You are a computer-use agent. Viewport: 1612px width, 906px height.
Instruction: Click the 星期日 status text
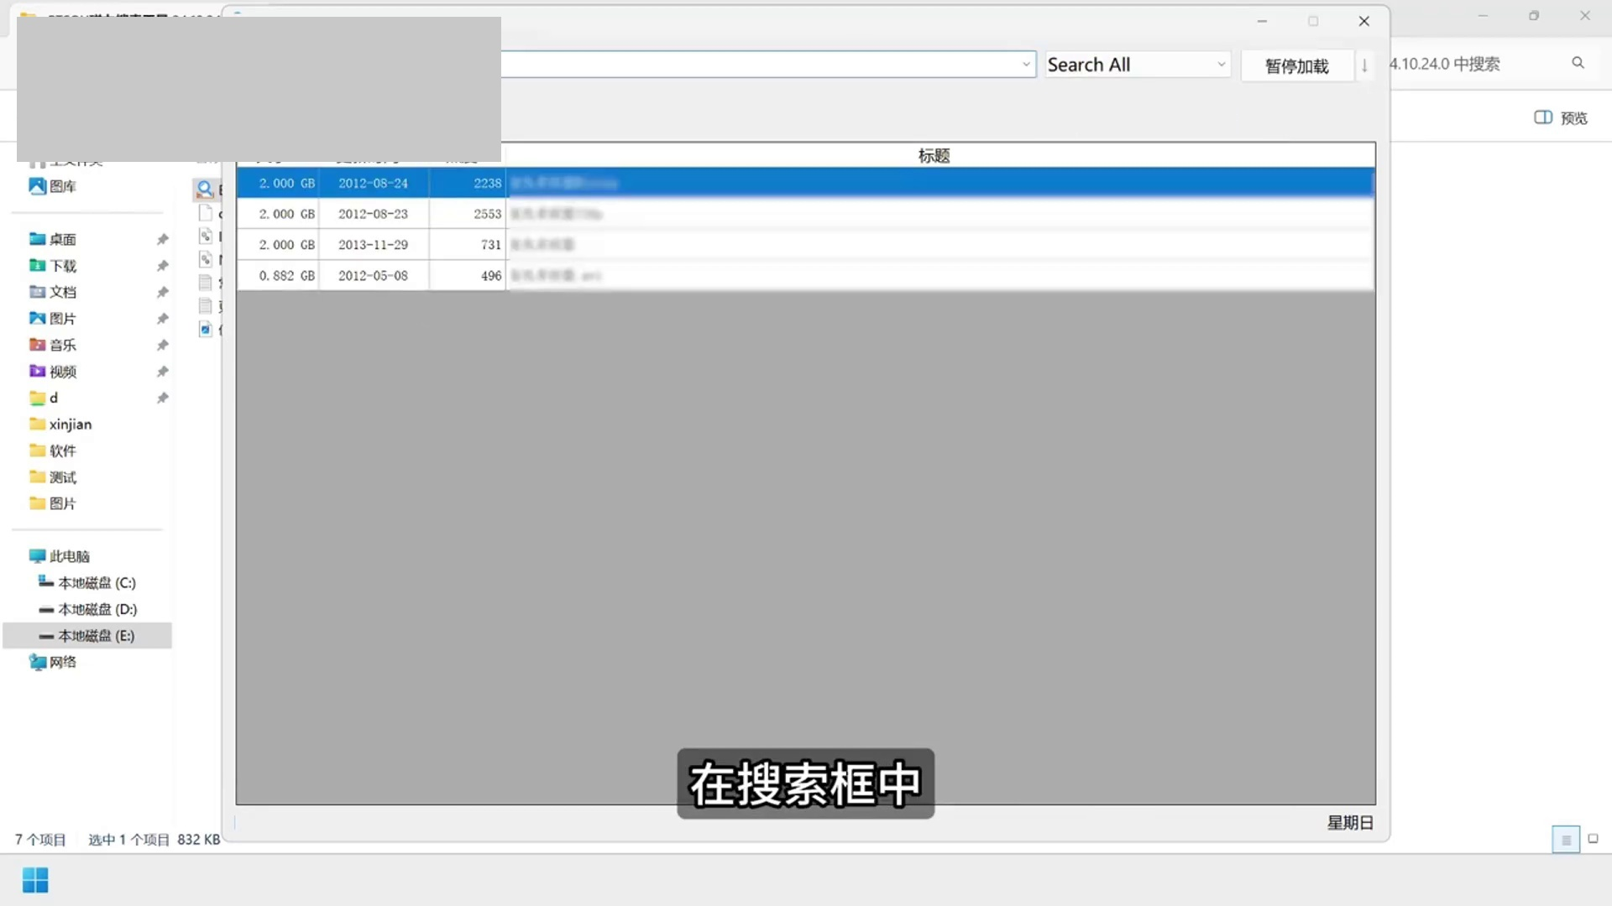pyautogui.click(x=1350, y=823)
